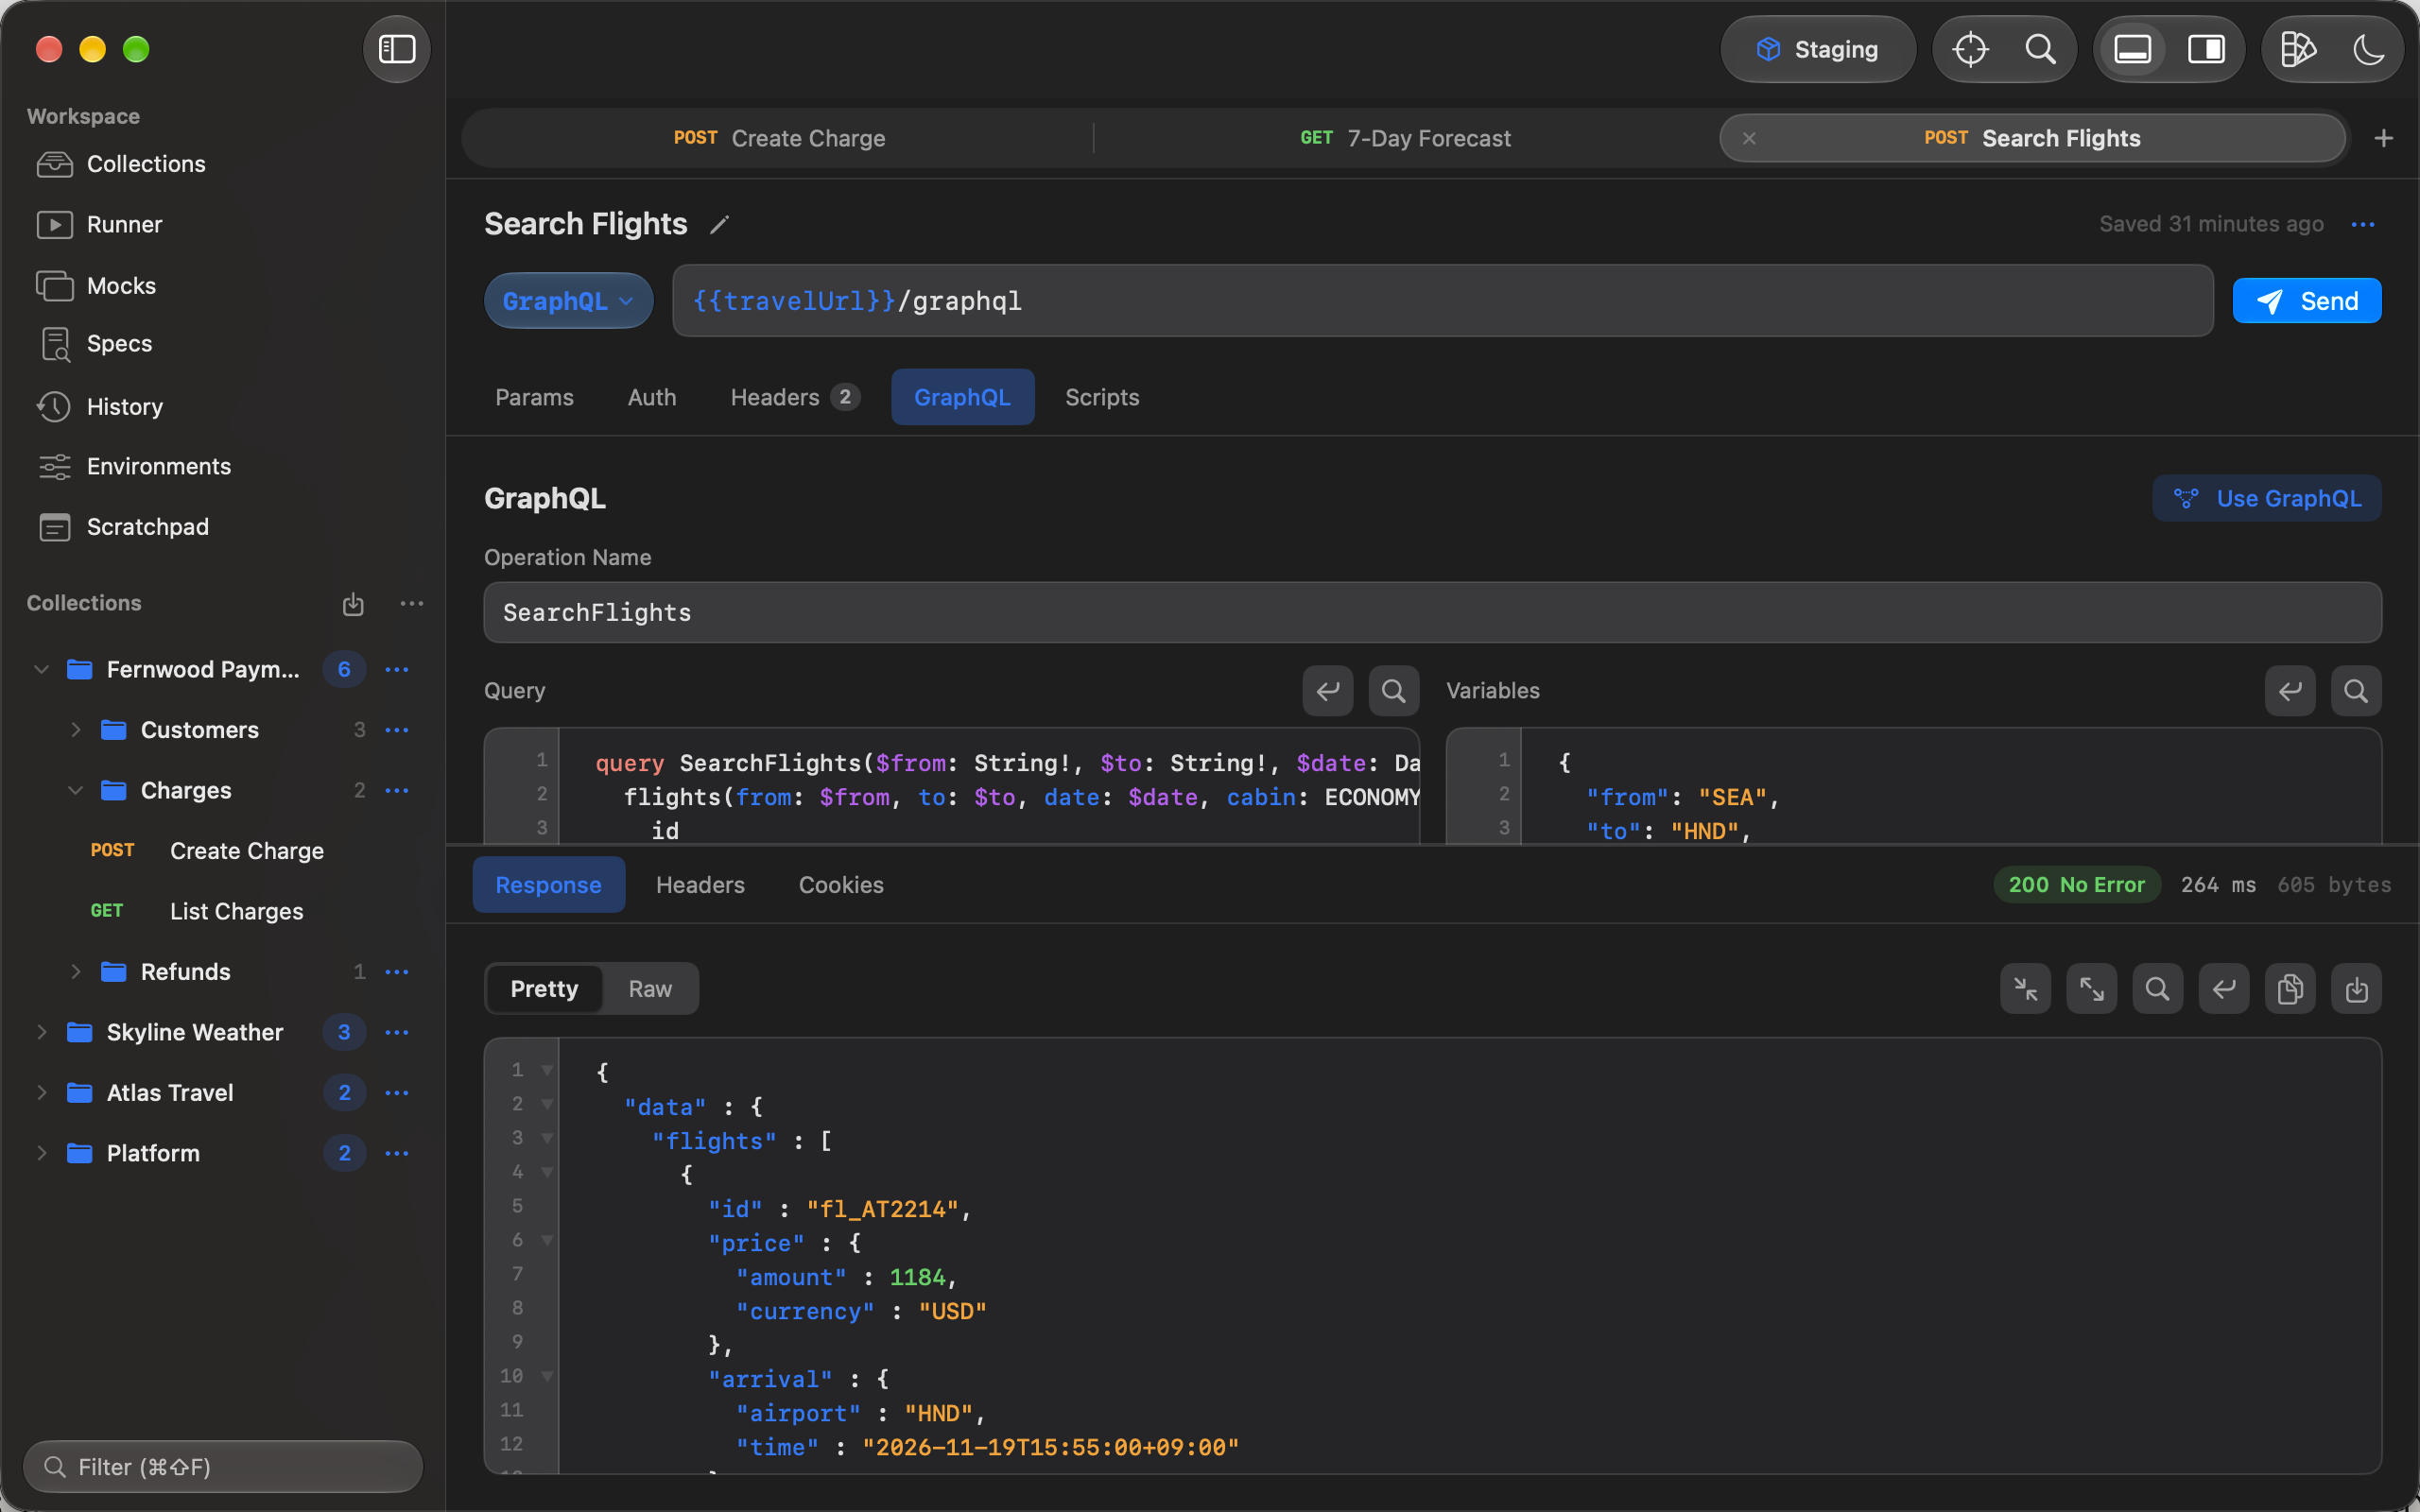2420x1512 pixels.
Task: Open the GraphQL method dropdown
Action: [x=568, y=301]
